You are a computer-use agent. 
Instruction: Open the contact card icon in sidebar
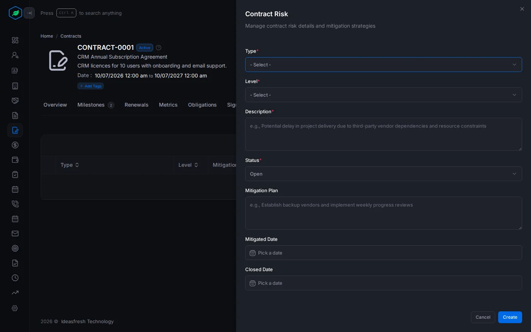(x=15, y=70)
